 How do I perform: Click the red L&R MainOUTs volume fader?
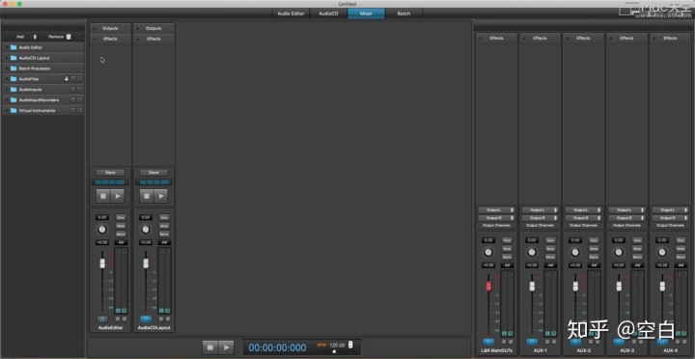[488, 286]
